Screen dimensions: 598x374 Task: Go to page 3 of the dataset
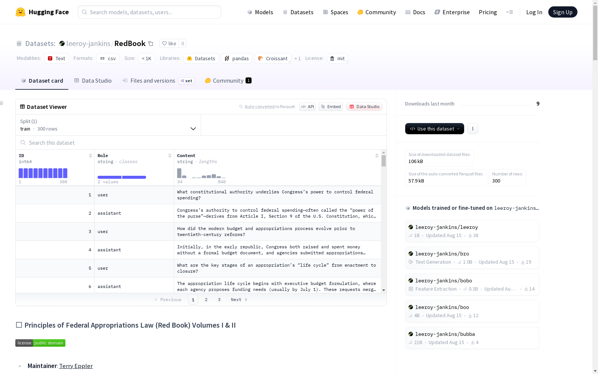[x=219, y=300]
